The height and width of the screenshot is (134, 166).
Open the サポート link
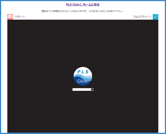20,17
